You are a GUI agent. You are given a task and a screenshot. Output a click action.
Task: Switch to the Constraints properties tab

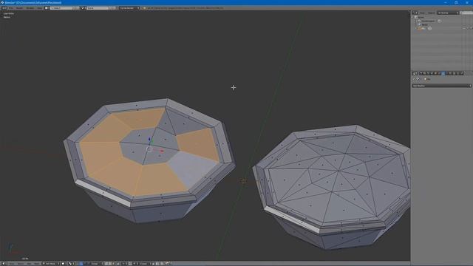[439, 73]
